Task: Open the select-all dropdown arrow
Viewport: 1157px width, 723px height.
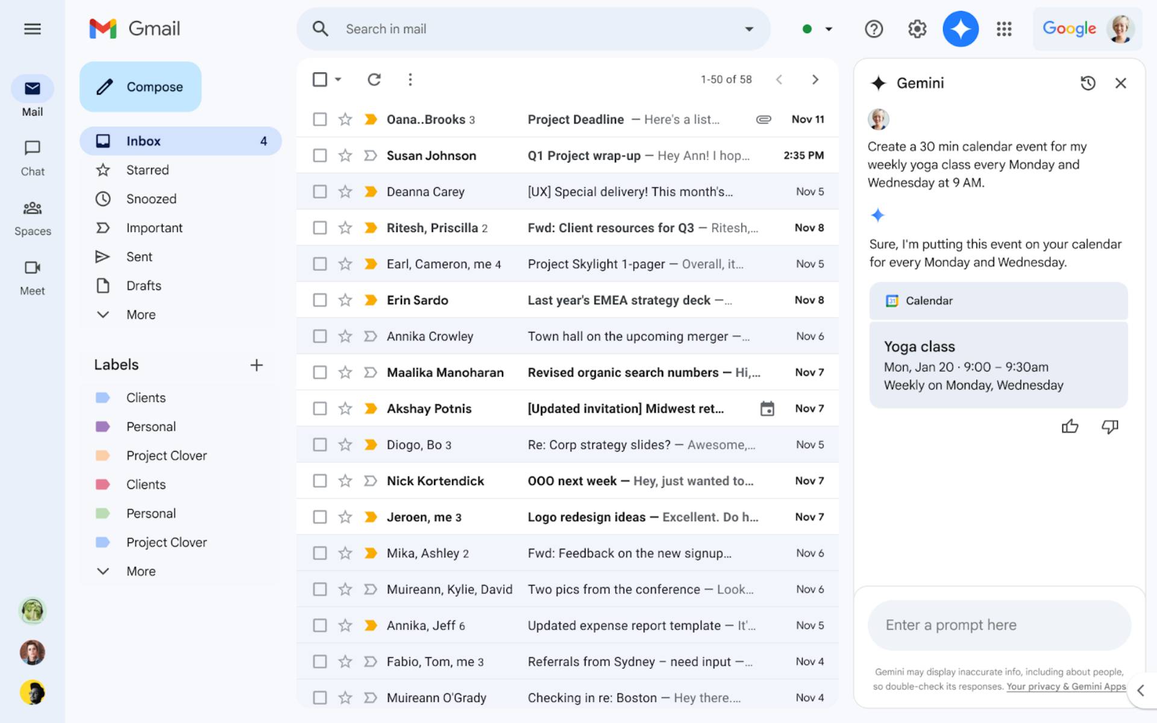Action: (337, 79)
